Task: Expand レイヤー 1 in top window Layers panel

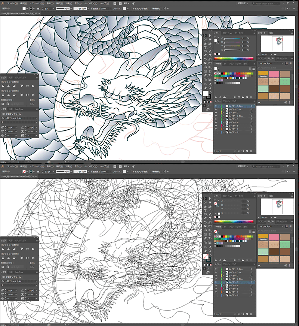Action: click(224, 132)
